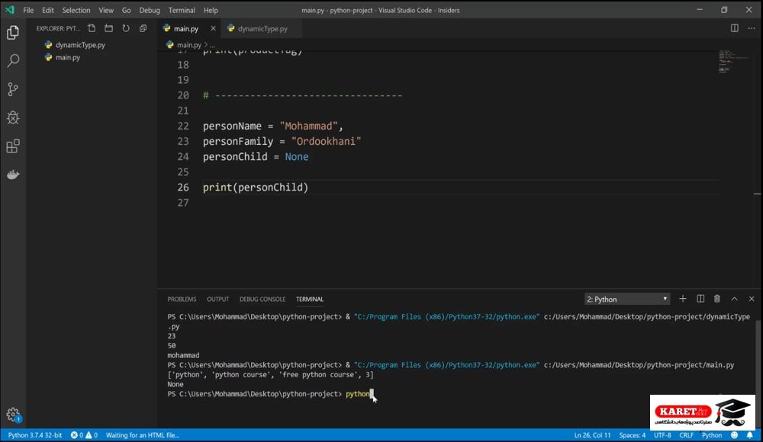Open the File menu
The image size is (763, 442).
point(28,10)
